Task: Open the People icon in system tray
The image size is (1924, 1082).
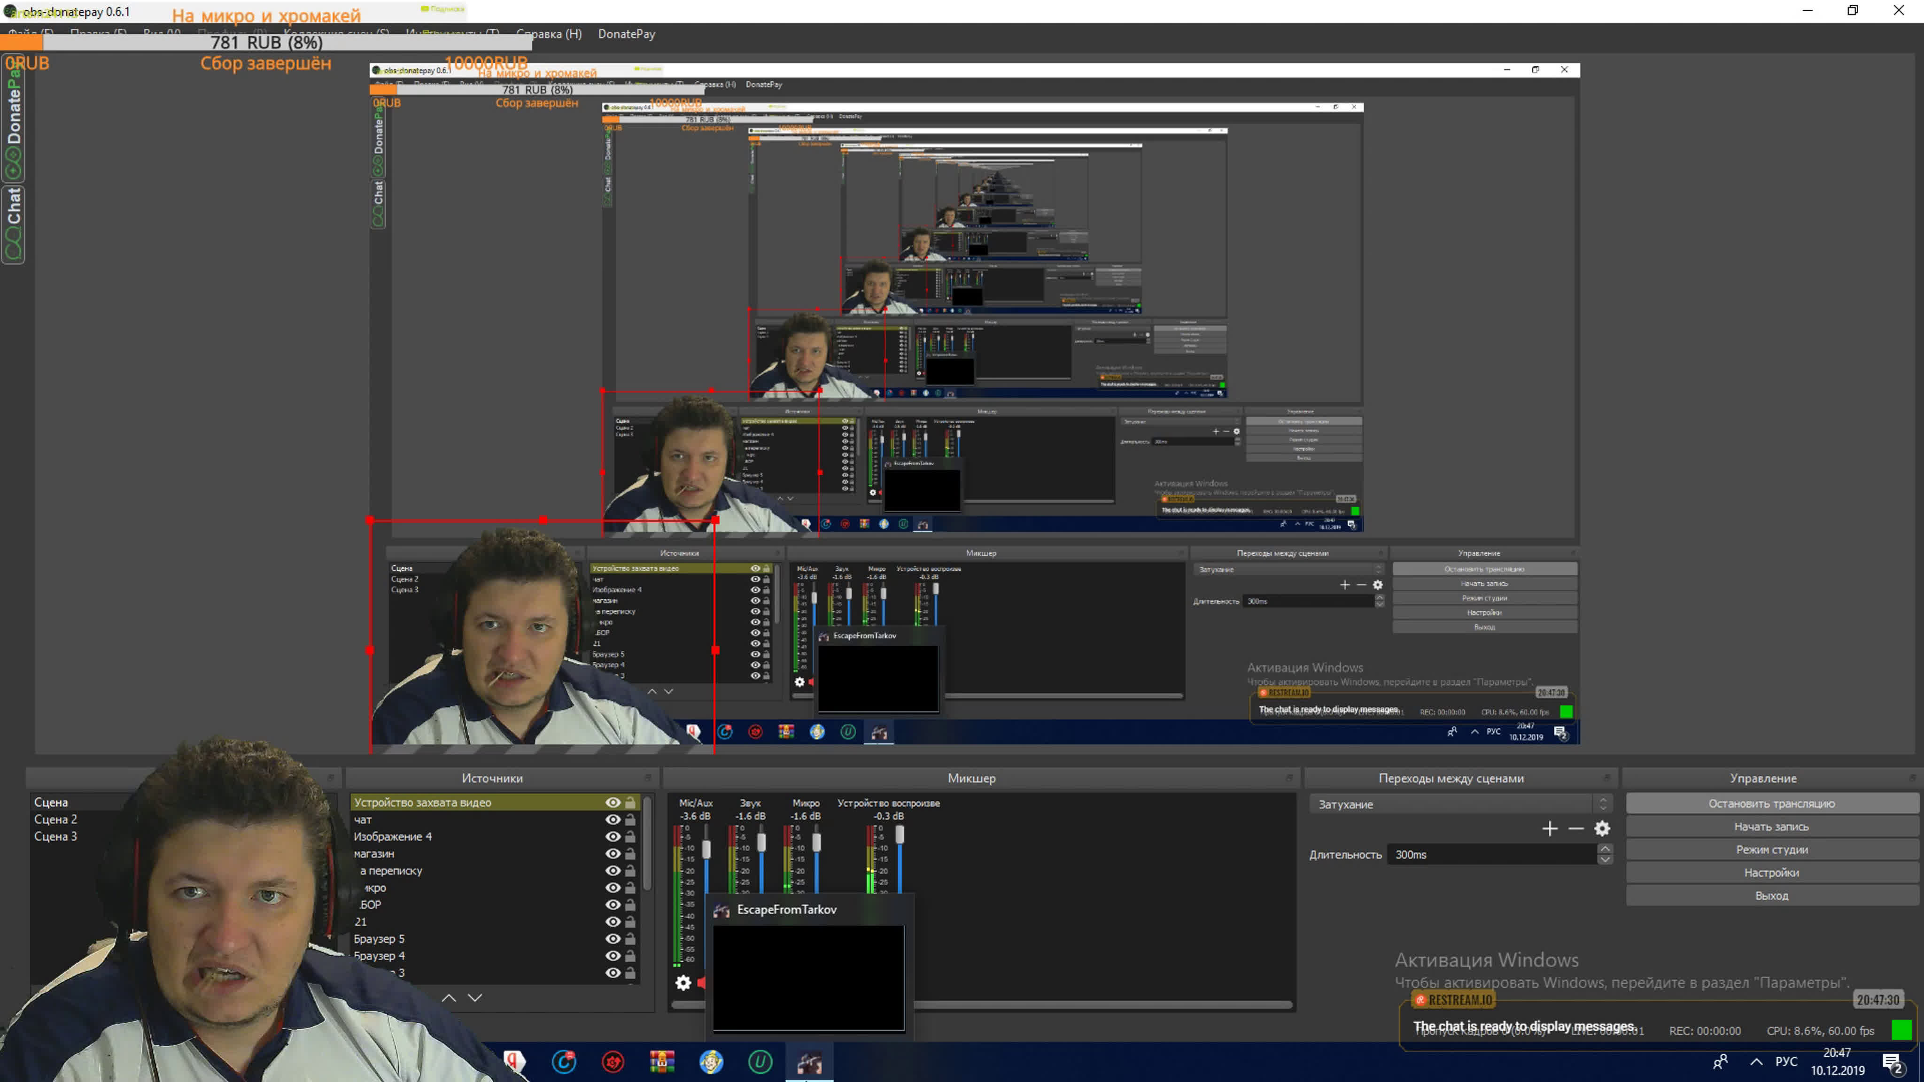Action: pos(1720,1062)
